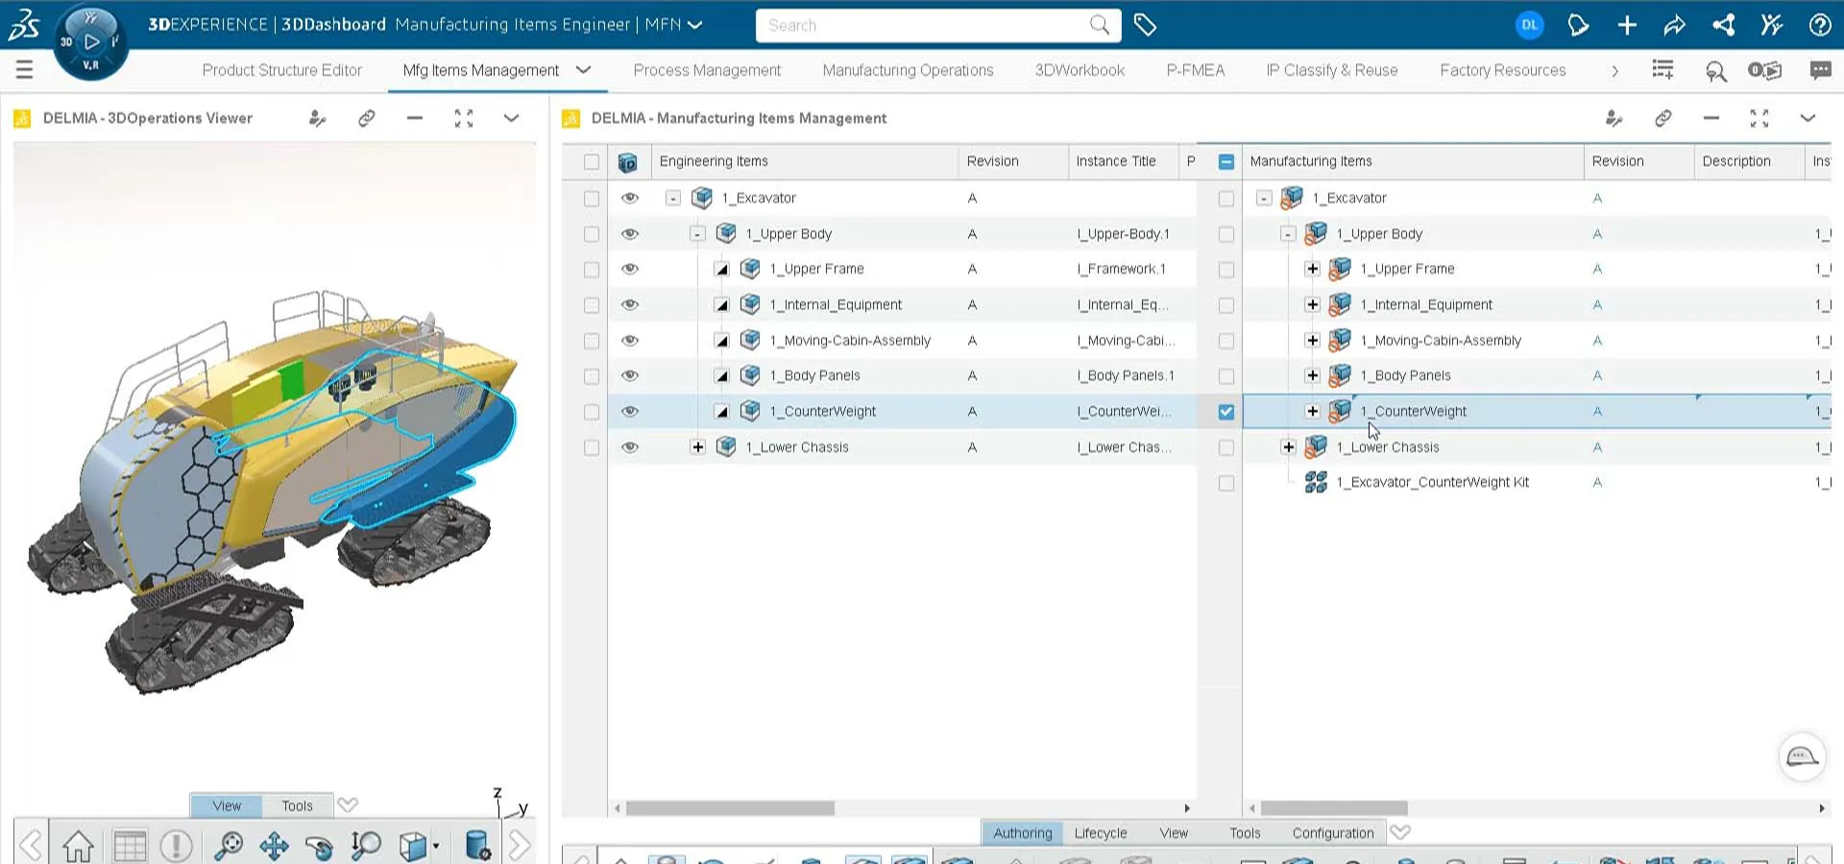Show more tabs with right arrow
The image size is (1844, 864).
tap(1614, 70)
